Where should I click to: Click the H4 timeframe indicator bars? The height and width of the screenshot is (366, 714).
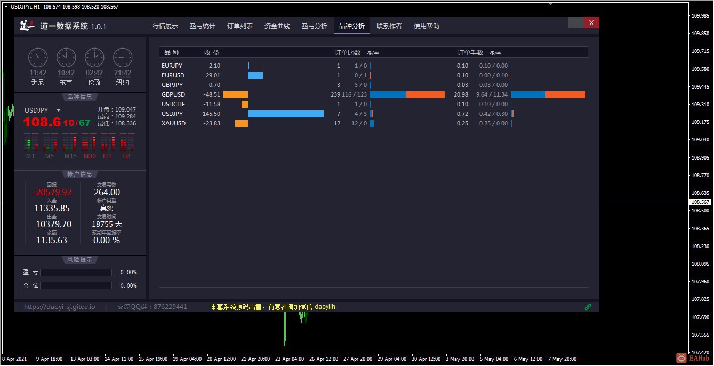(x=127, y=142)
